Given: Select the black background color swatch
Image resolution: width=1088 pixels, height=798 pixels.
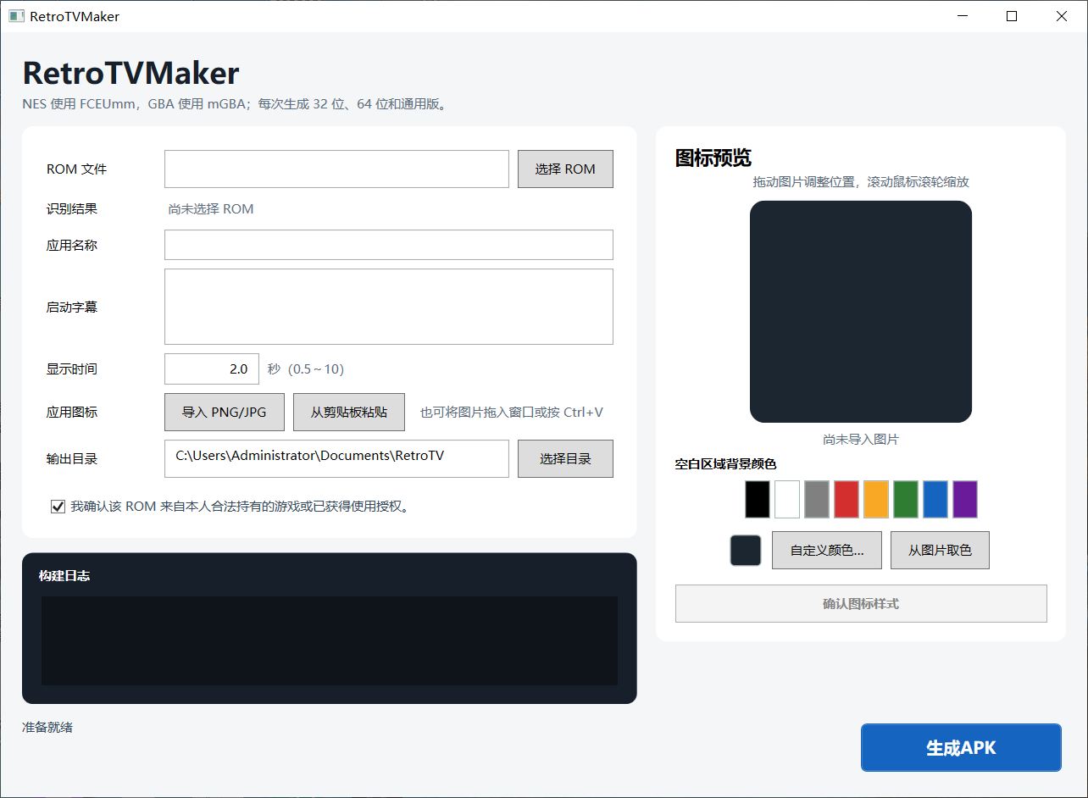Looking at the screenshot, I should pos(758,499).
